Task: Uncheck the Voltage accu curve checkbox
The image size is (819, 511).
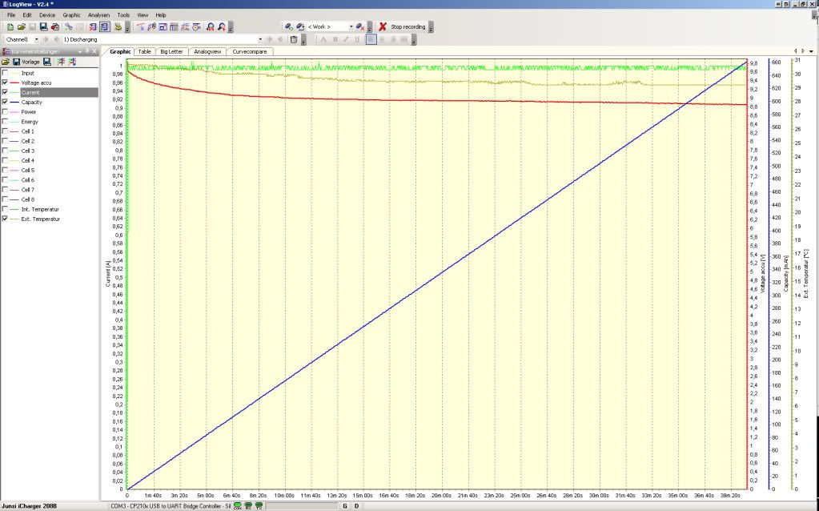Action: [x=6, y=82]
